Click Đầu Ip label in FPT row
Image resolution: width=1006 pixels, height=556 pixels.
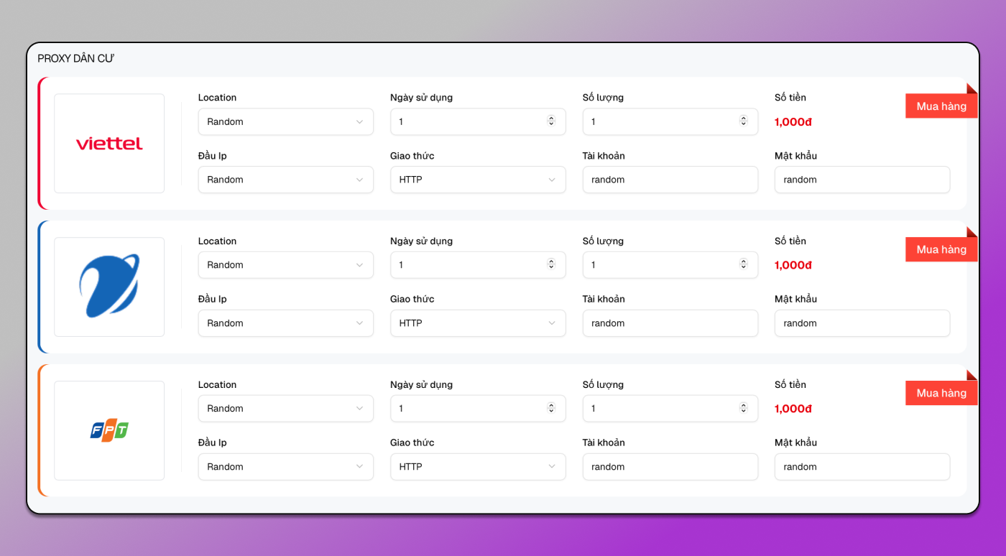click(213, 443)
